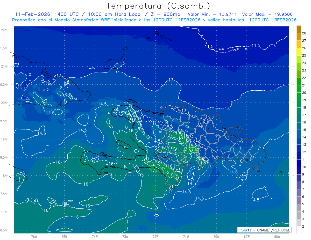311x240 pixels.
Task: Select "Valor Min. = 10.9711" text
Action: (x=212, y=14)
